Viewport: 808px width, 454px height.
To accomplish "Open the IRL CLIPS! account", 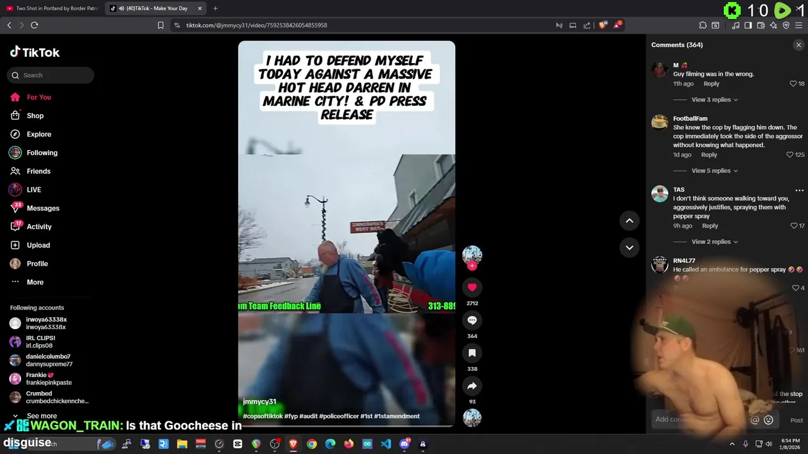I will (33, 342).
